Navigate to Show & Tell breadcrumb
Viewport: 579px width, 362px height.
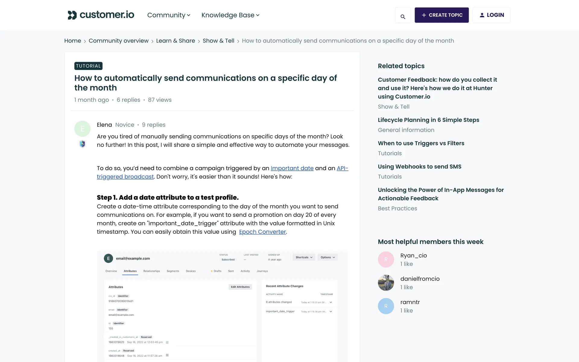[218, 41]
